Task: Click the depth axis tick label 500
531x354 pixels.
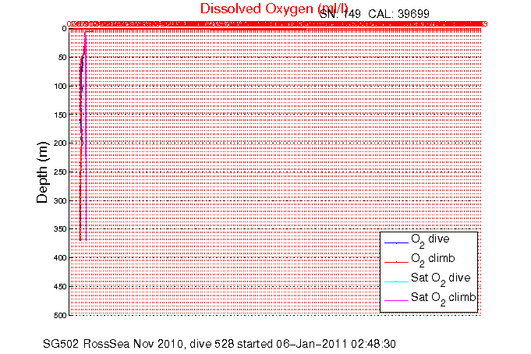Action: (x=61, y=315)
